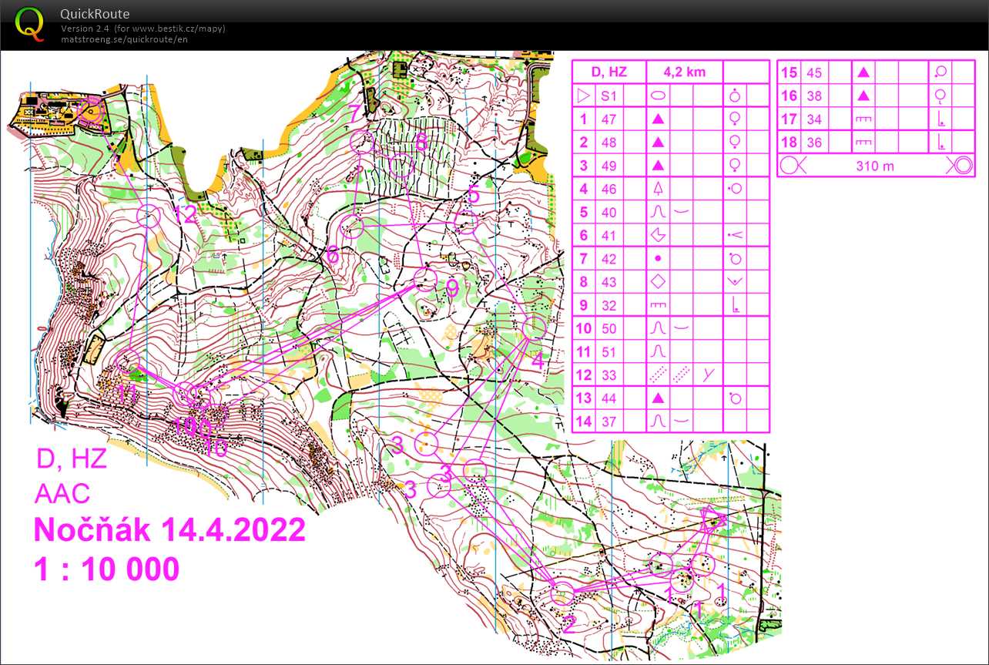This screenshot has width=989, height=665.
Task: Click the D, HZ course header cell
Action: click(608, 71)
